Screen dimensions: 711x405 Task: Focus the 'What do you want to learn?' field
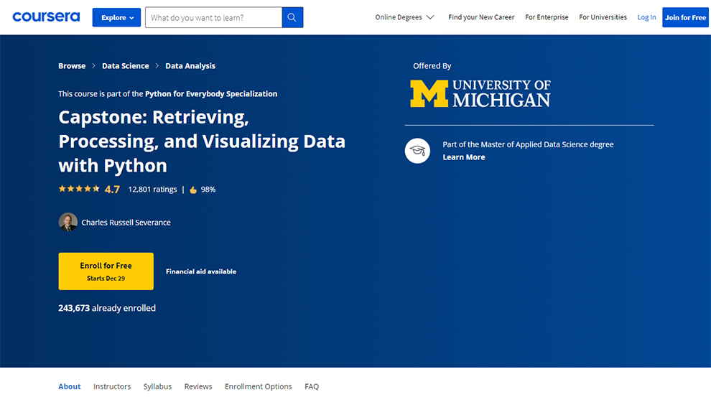tap(213, 17)
